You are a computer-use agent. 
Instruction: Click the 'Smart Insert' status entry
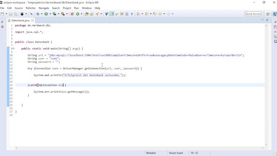click(x=176, y=153)
